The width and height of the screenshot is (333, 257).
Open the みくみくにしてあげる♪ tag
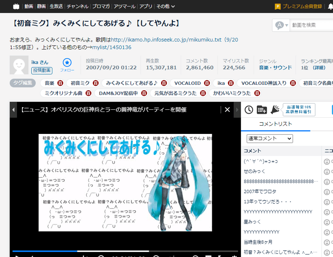click(132, 83)
